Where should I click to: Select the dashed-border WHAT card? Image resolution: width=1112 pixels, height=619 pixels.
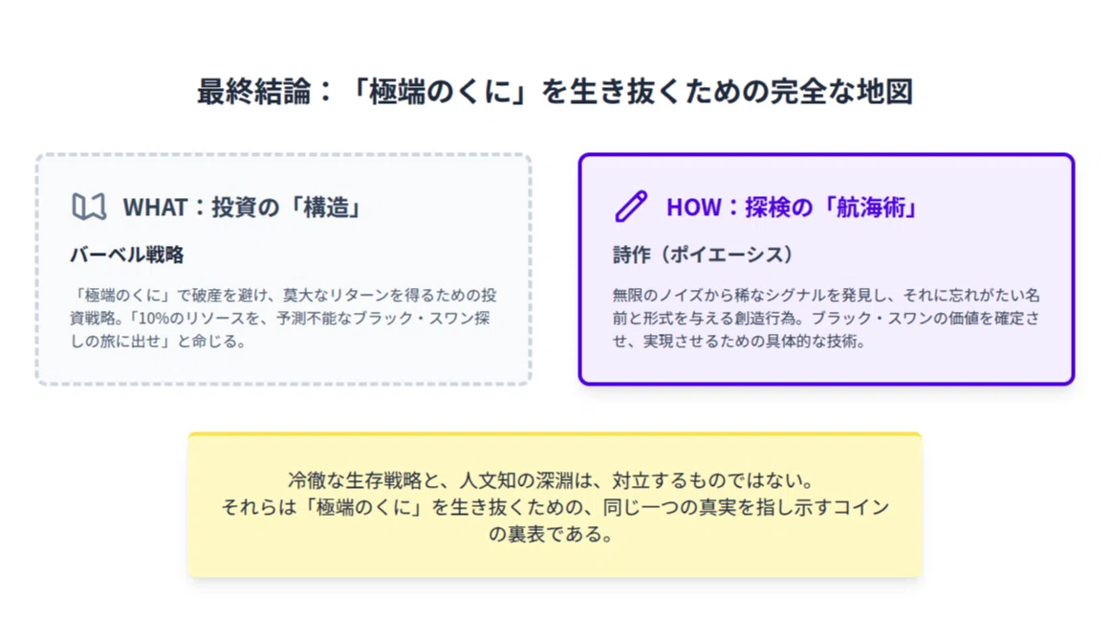coord(284,270)
